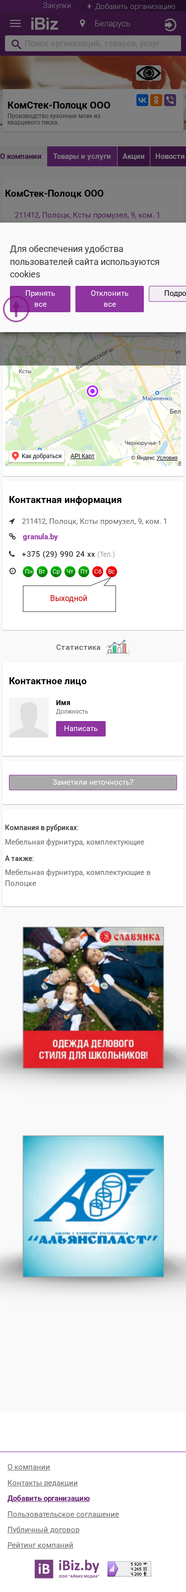Open the Статистика chart icon

[117, 647]
